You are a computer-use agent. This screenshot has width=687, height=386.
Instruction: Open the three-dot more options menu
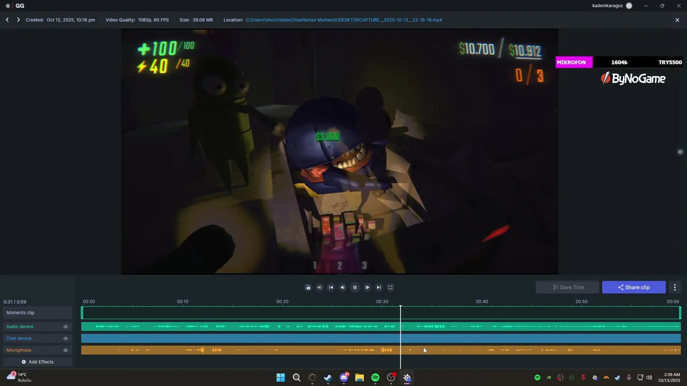(675, 287)
